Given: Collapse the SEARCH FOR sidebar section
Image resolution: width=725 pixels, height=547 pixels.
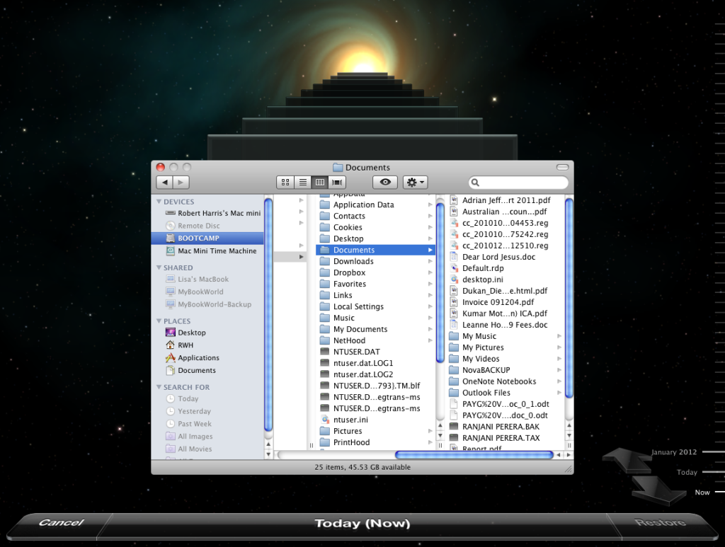Looking at the screenshot, I should tap(159, 386).
